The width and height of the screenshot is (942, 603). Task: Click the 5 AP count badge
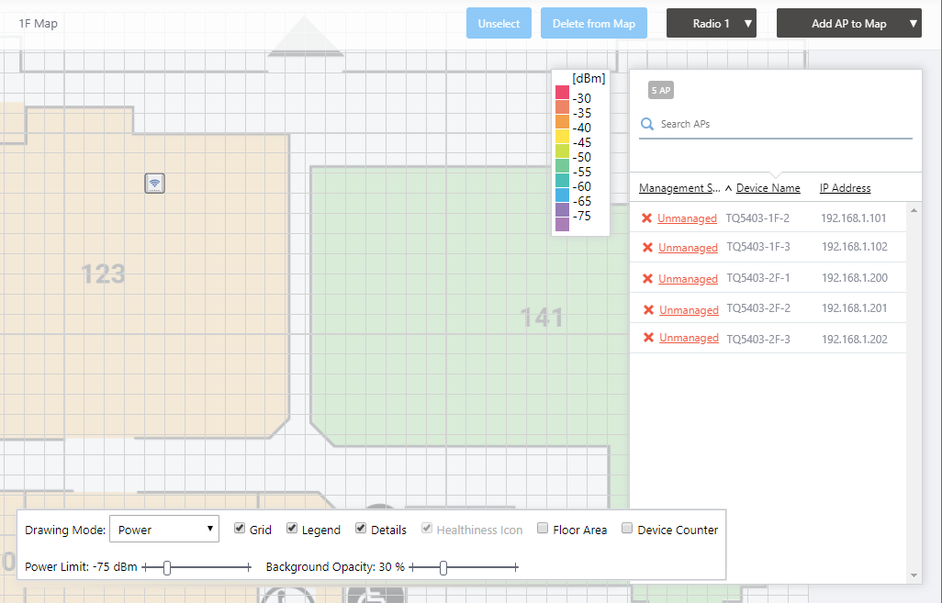(x=661, y=90)
